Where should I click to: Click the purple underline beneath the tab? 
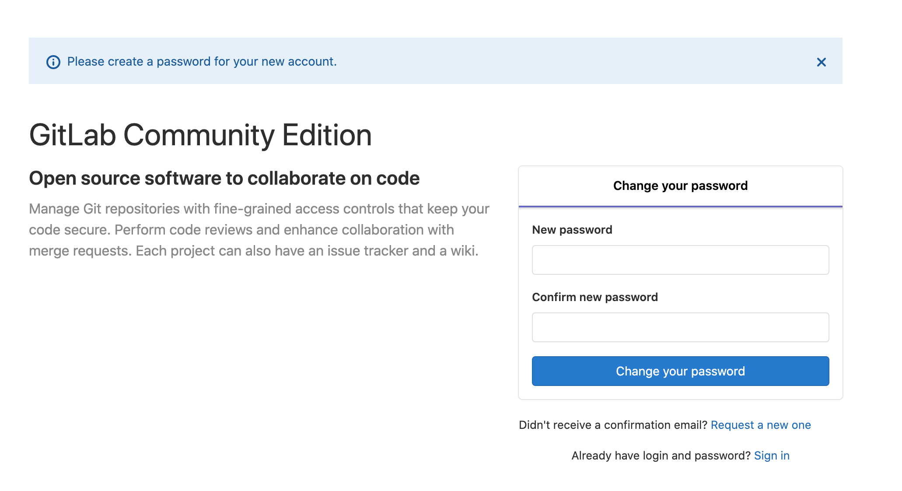(x=680, y=206)
